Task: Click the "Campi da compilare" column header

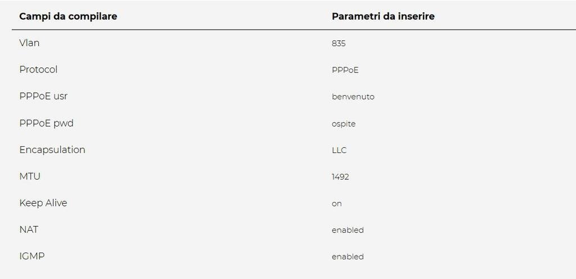Action: click(x=68, y=16)
